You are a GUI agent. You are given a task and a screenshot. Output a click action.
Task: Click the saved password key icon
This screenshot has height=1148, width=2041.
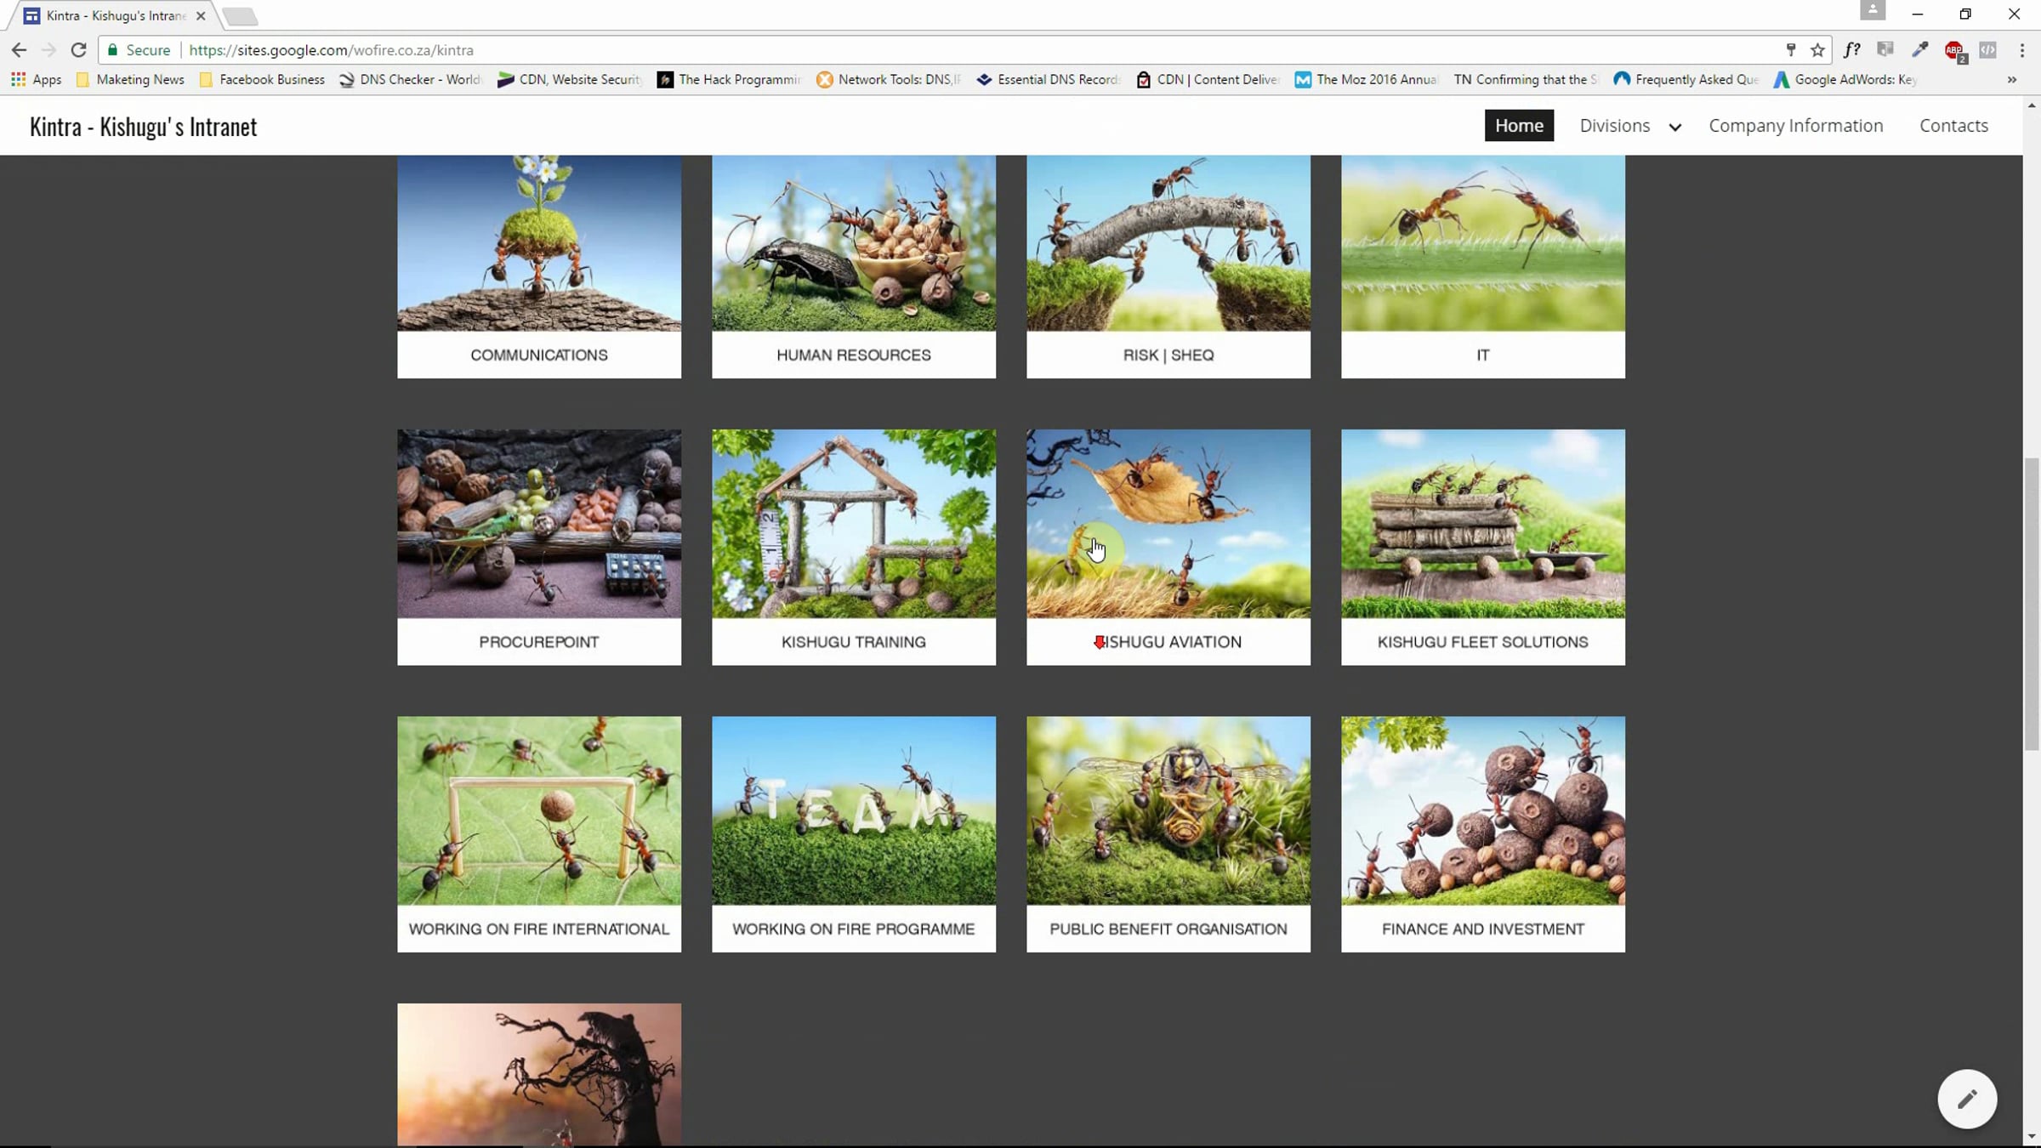coord(1790,50)
